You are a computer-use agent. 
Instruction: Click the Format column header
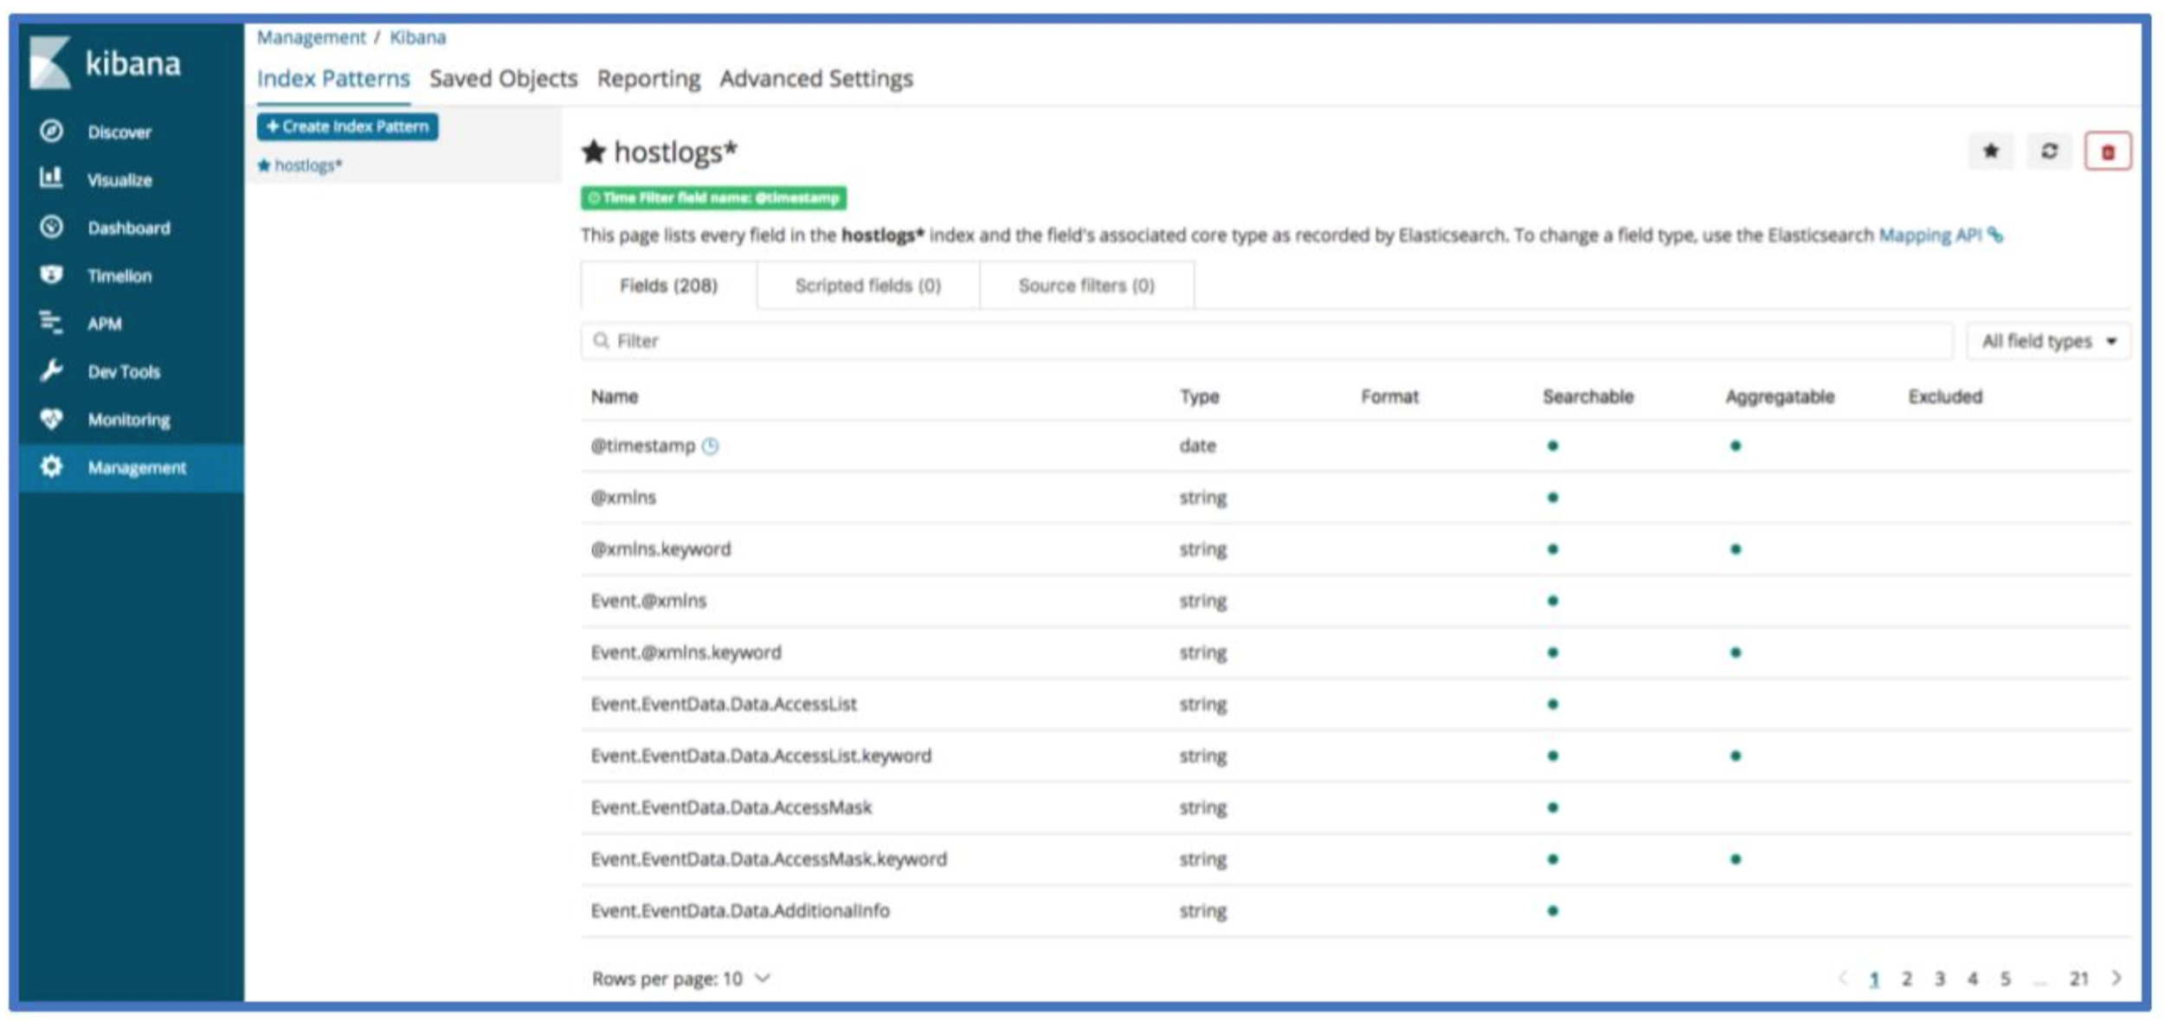click(x=1389, y=396)
